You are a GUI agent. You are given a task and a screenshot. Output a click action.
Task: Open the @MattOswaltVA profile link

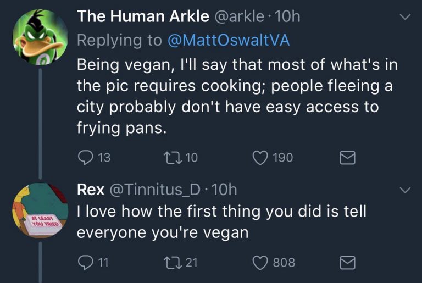[226, 40]
